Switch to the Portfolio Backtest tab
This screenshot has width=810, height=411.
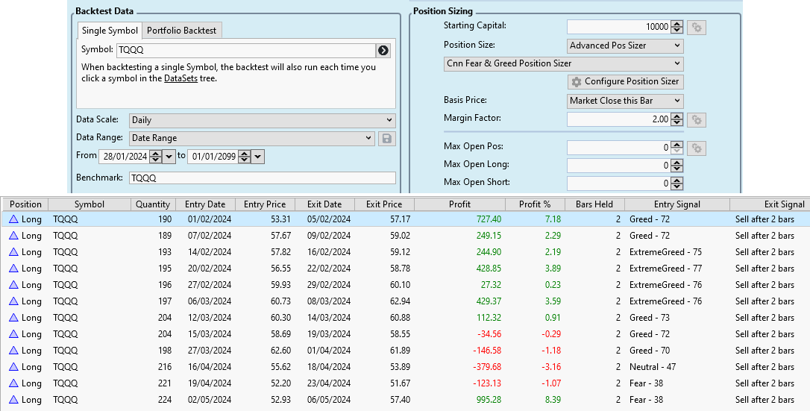coord(181,31)
